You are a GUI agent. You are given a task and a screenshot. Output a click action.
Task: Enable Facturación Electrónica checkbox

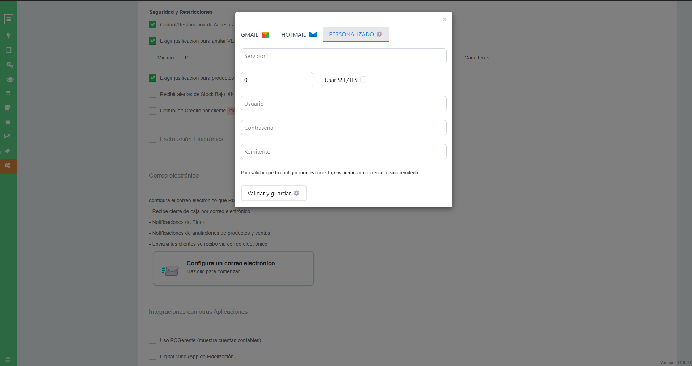153,139
